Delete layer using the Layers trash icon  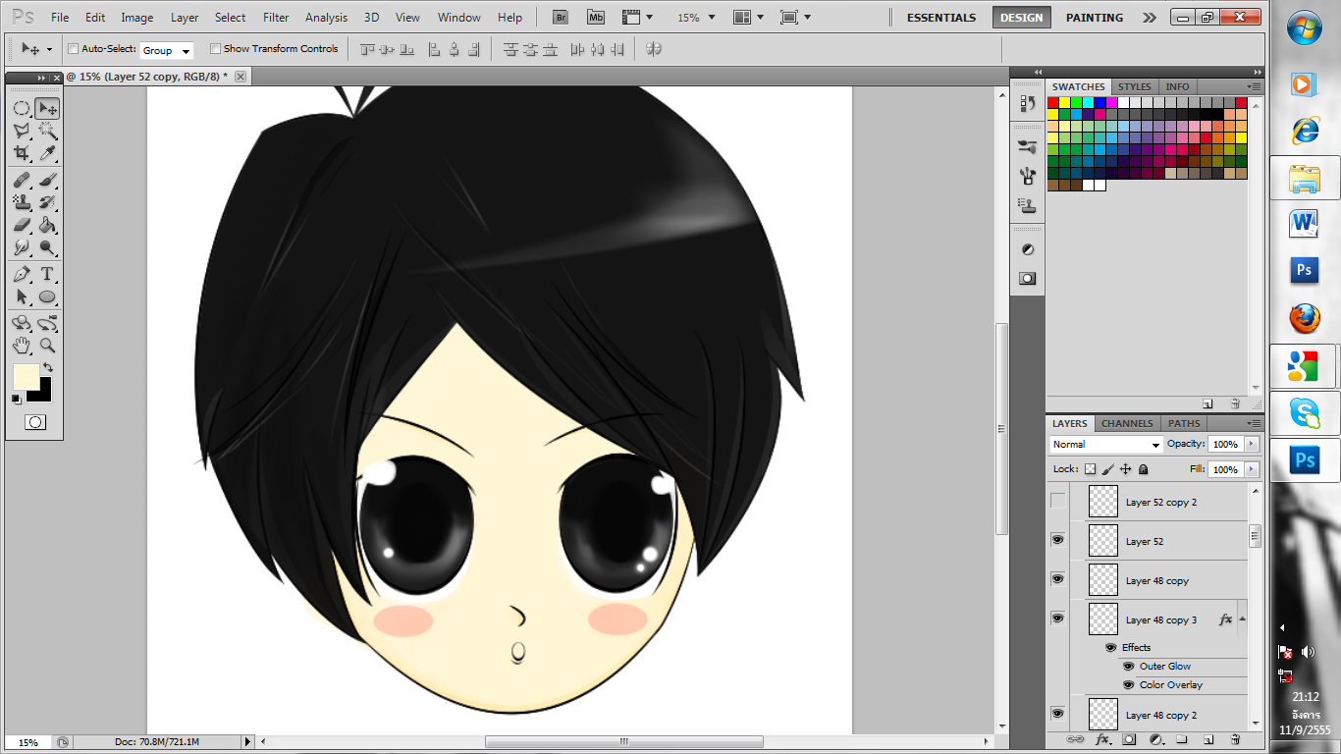click(x=1235, y=739)
